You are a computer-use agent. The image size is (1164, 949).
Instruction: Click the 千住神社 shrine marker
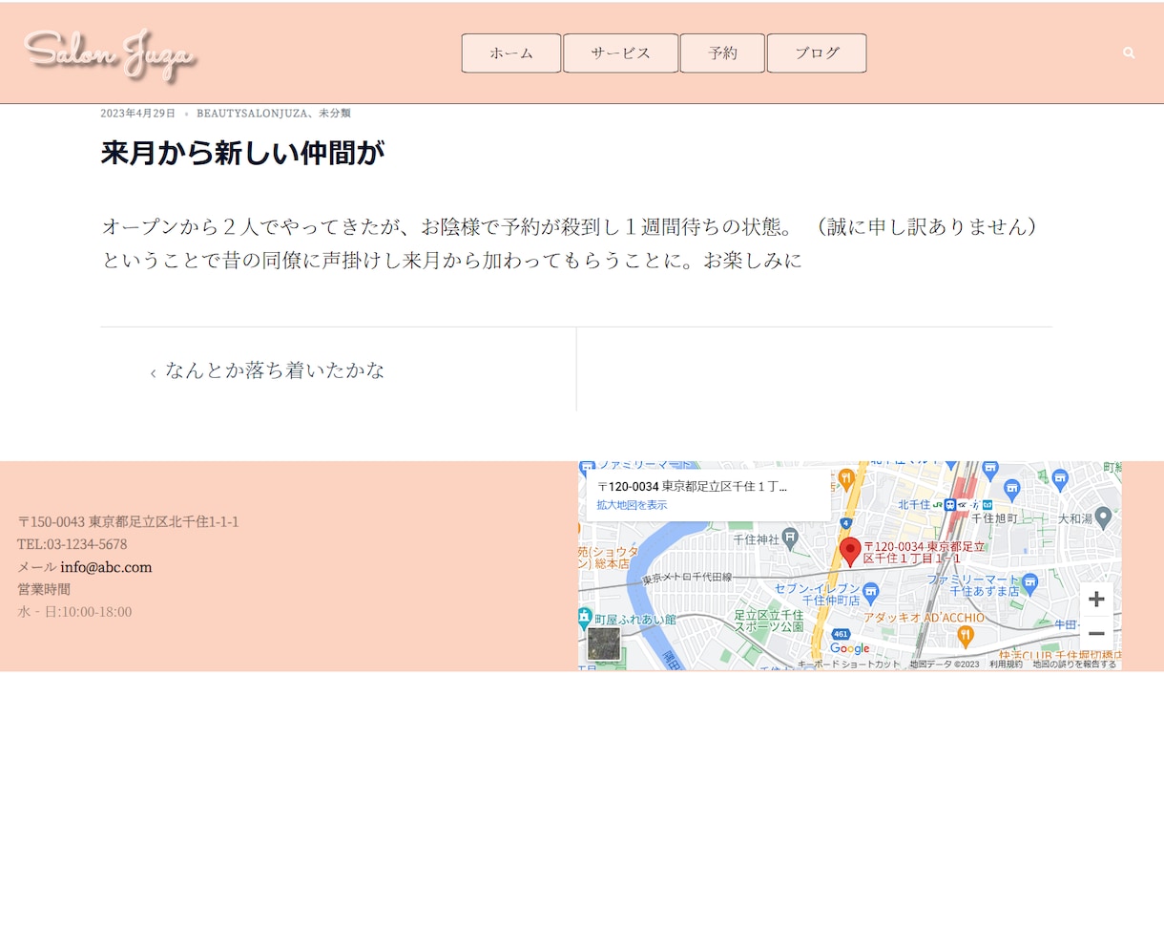[790, 540]
